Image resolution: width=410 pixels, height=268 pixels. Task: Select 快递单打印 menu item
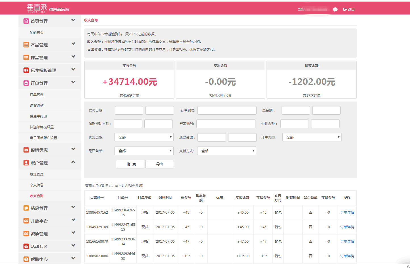click(x=38, y=116)
